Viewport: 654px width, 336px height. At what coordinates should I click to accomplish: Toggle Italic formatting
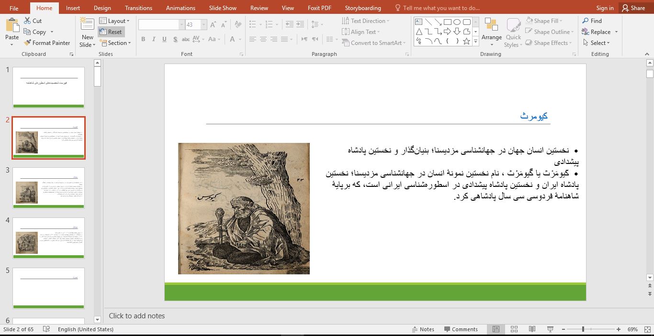pos(154,40)
